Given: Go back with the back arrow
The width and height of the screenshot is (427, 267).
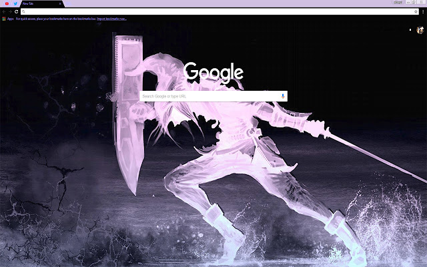Looking at the screenshot, I should 4,11.
